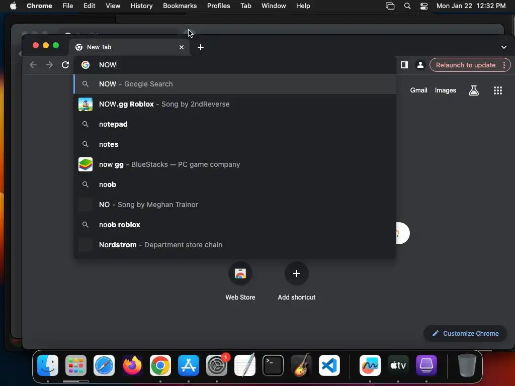
Task: Launch Firefox from the dock
Action: pyautogui.click(x=132, y=365)
